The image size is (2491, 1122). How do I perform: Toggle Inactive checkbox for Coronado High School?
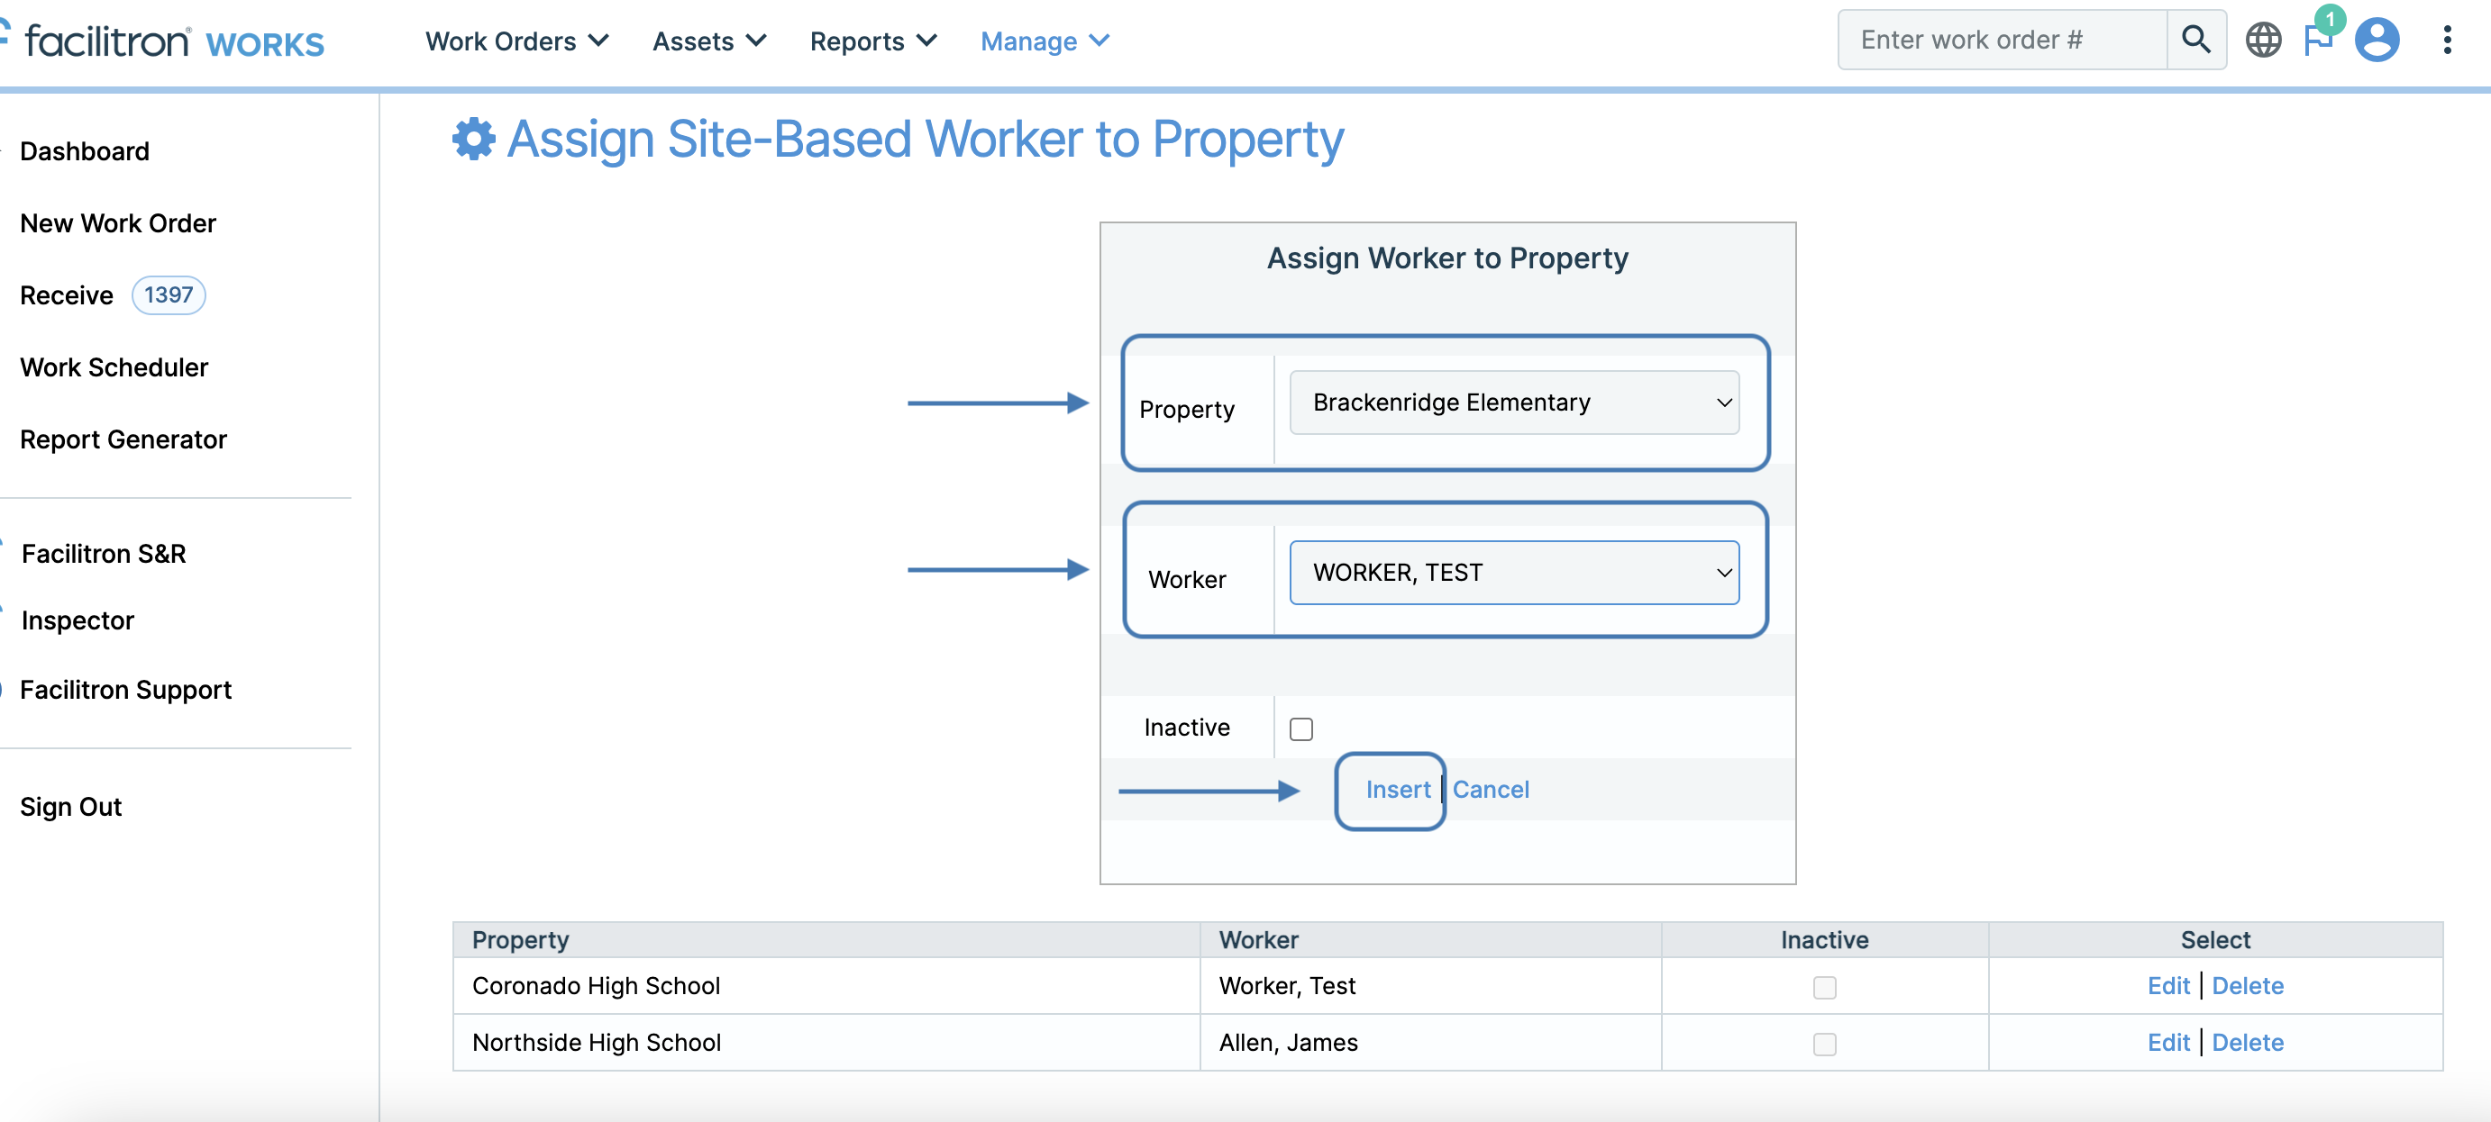[x=1824, y=987]
